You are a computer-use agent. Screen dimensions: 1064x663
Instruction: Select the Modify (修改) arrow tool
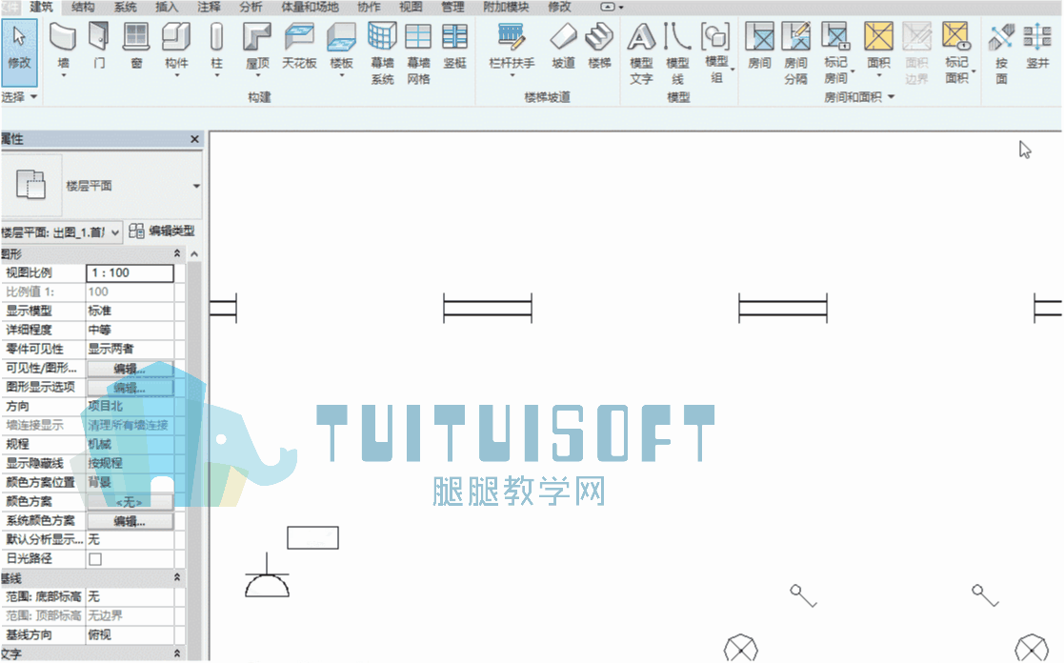coord(19,51)
